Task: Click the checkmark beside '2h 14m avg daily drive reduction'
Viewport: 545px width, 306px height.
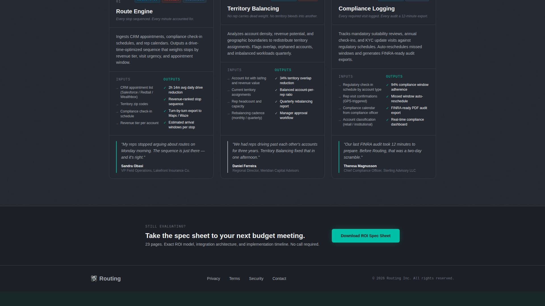Action: tap(165, 88)
